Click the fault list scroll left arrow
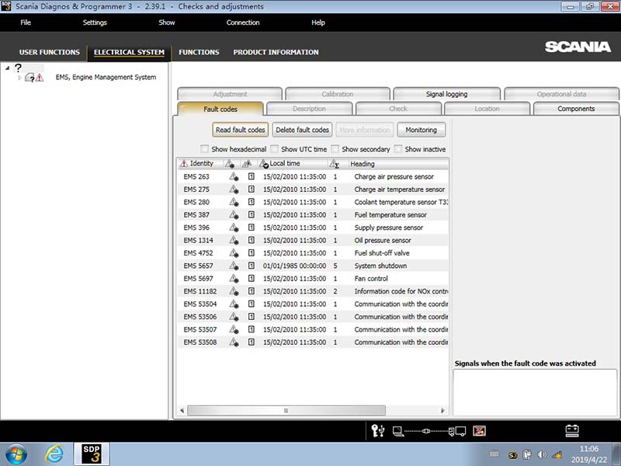The height and width of the screenshot is (466, 621). tap(182, 411)
